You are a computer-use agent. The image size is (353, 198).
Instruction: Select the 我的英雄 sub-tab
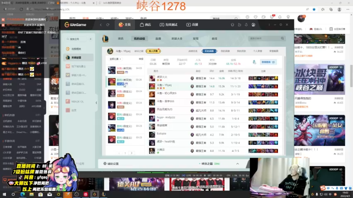(x=225, y=51)
